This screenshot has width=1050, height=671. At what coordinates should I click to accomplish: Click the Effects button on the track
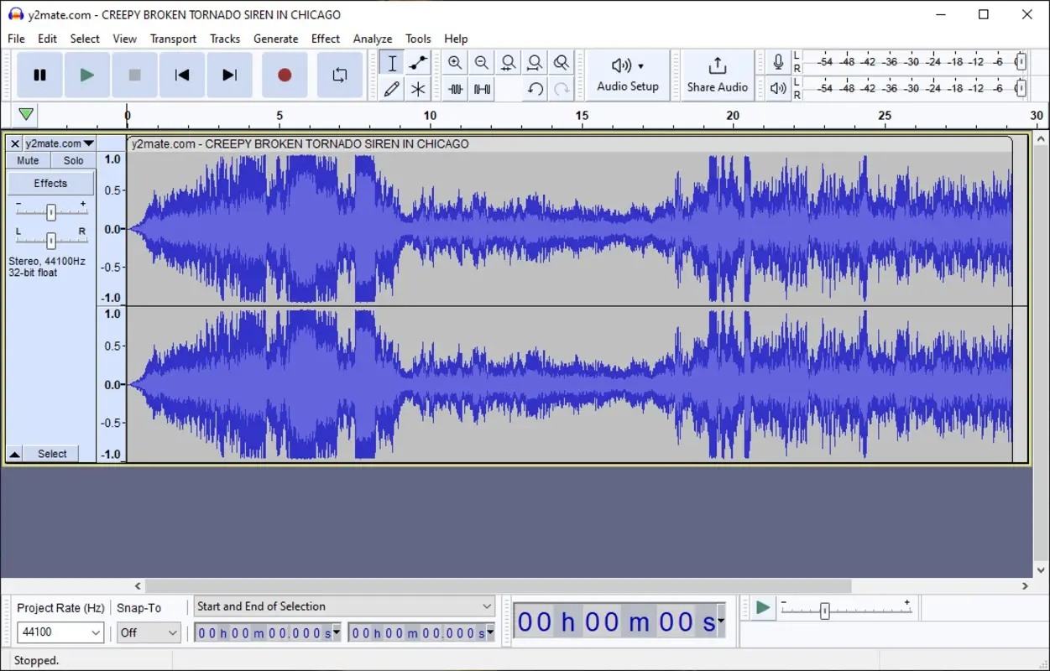point(50,183)
